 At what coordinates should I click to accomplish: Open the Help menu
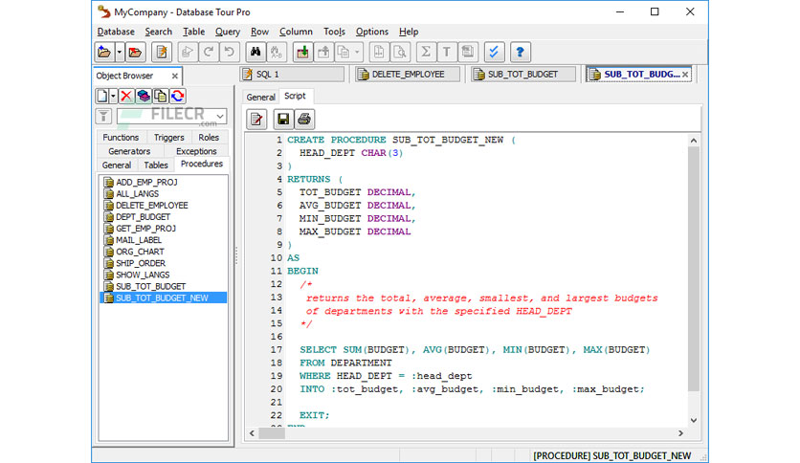click(409, 32)
